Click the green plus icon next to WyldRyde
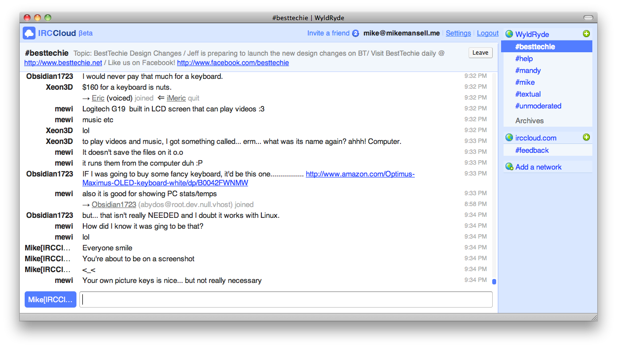Image resolution: width=617 pixels, height=348 pixels. point(586,34)
